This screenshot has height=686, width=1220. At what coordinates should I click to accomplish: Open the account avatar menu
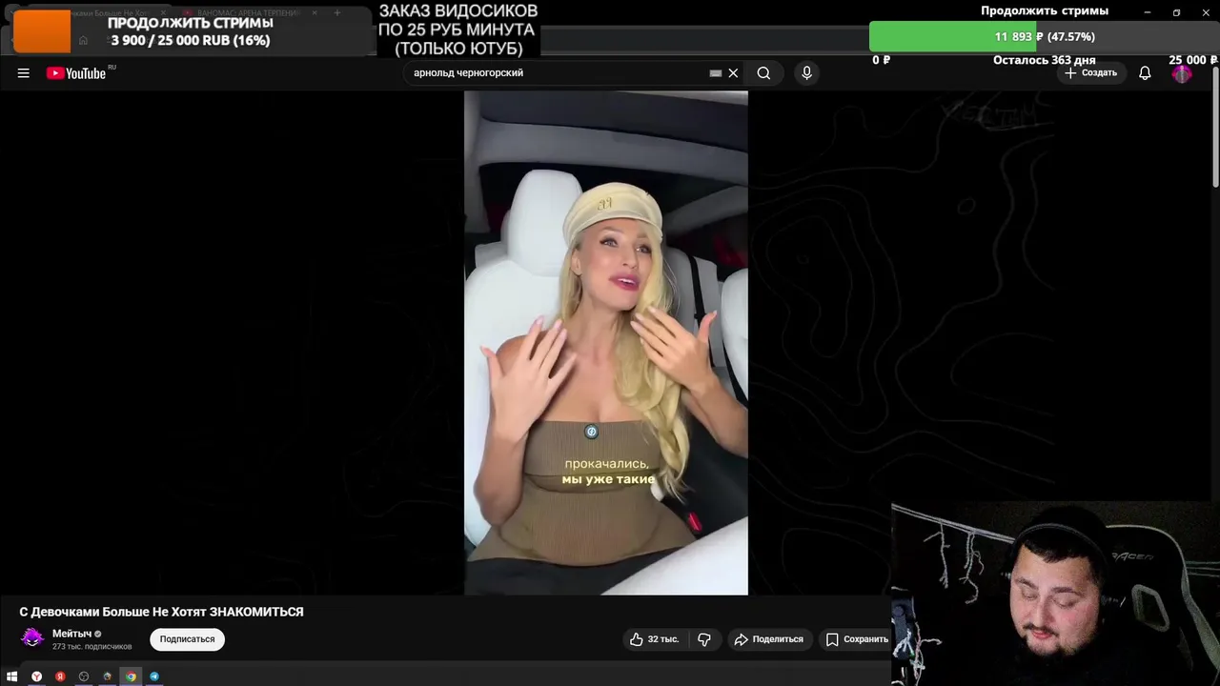coord(1182,73)
